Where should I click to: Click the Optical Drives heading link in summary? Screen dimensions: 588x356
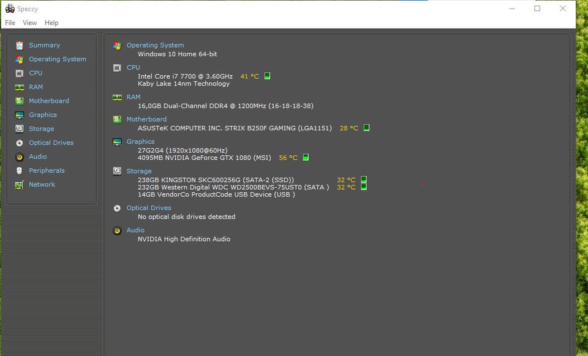point(148,208)
